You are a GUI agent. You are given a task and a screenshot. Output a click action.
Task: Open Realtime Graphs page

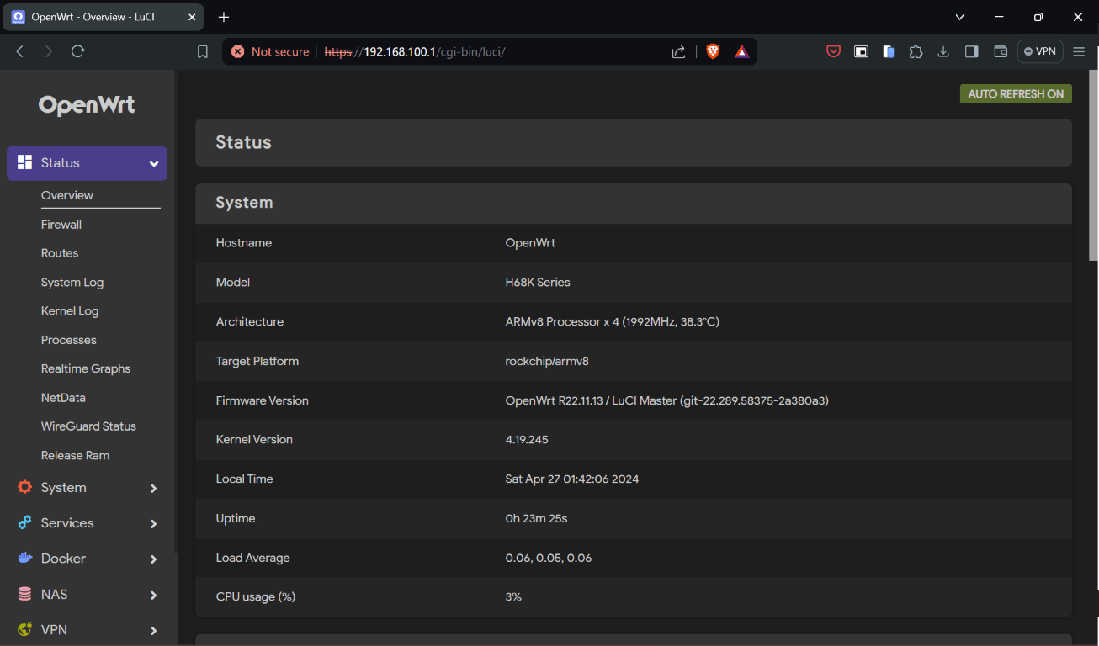tap(86, 368)
